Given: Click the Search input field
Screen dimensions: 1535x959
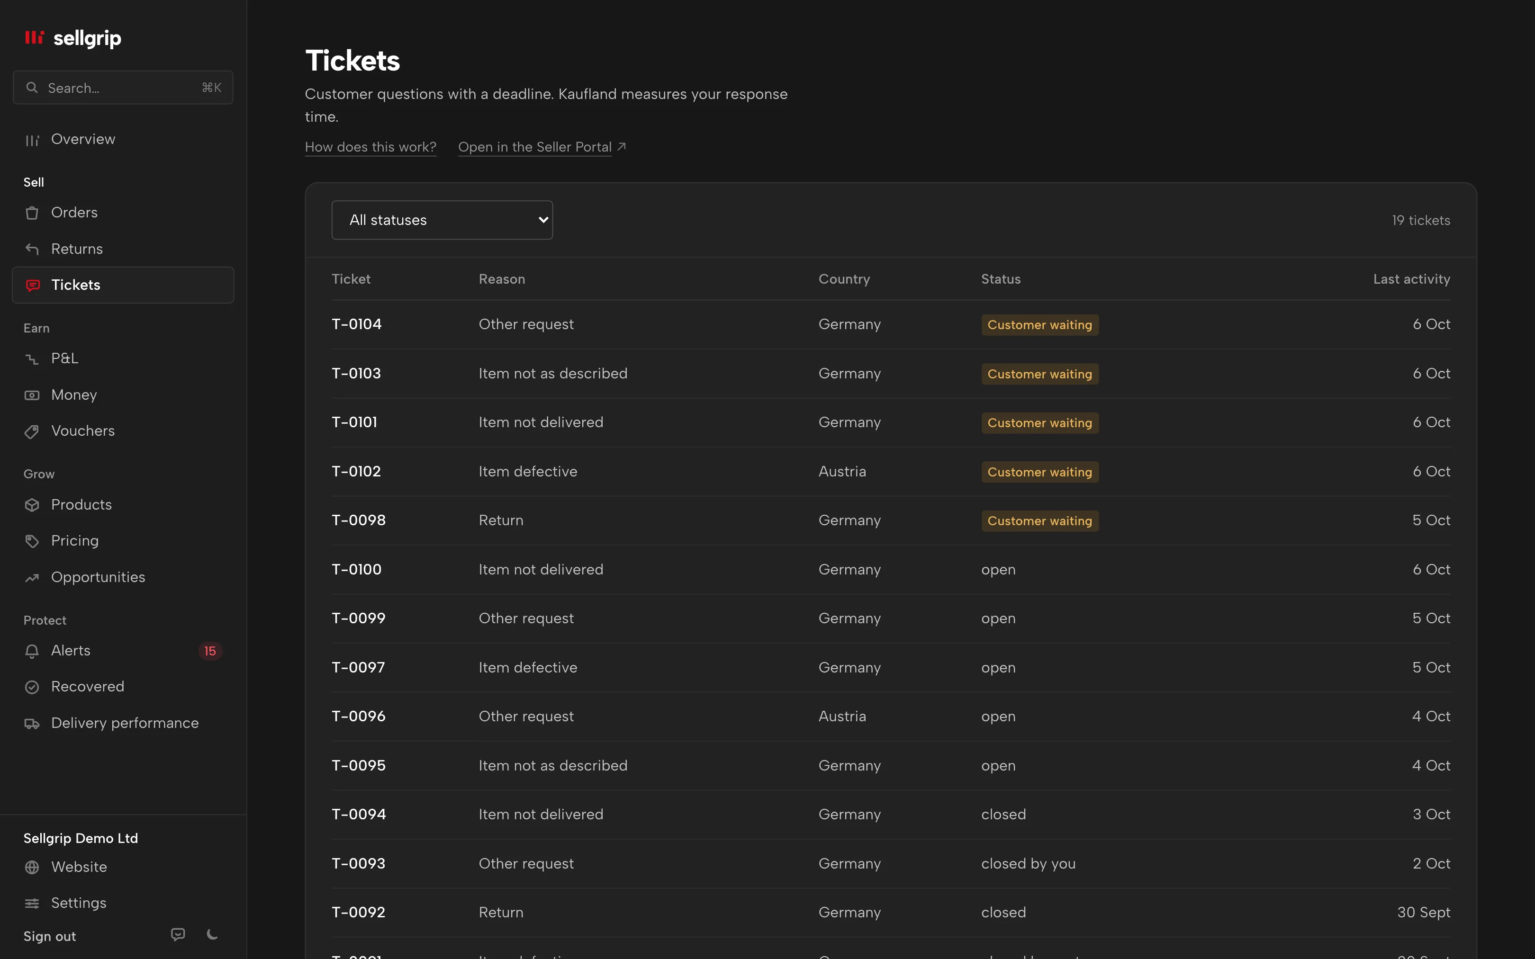Looking at the screenshot, I should tap(123, 88).
